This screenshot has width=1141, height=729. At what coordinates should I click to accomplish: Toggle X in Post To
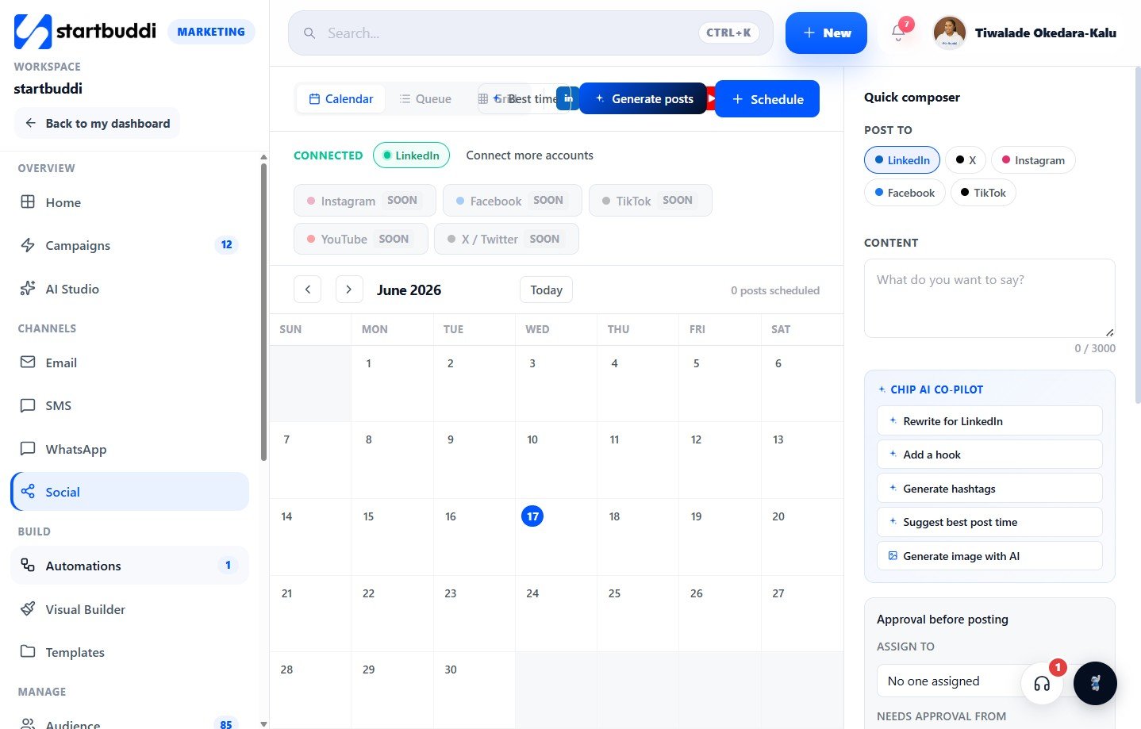(966, 160)
